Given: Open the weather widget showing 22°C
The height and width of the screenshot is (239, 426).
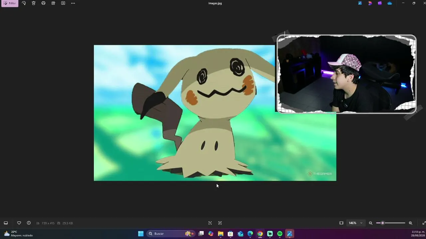Looking at the screenshot, I should 18,234.
